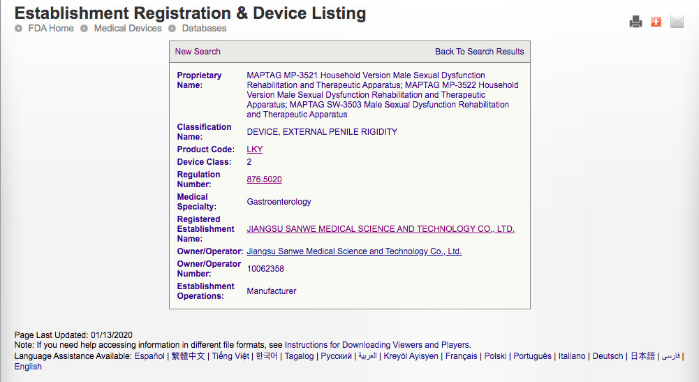This screenshot has width=699, height=382.
Task: Go to Medical Devices breadcrumb
Action: pyautogui.click(x=128, y=29)
